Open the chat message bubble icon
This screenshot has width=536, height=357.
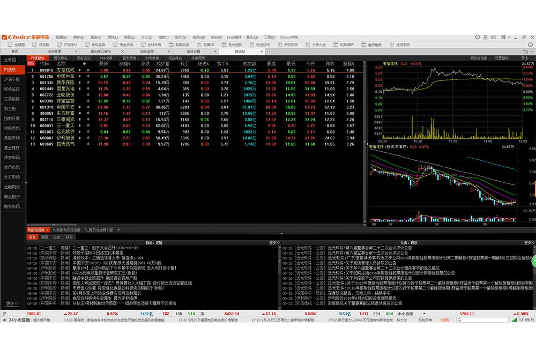coord(478,38)
